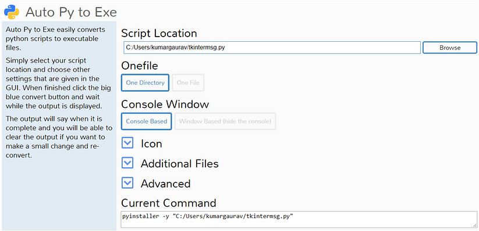479x231 pixels.
Task: Click the Browse button
Action: [450, 48]
